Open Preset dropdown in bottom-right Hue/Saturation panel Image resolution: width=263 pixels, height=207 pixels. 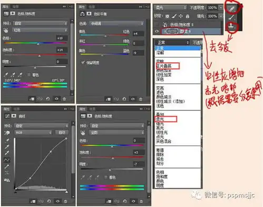(x=117, y=126)
